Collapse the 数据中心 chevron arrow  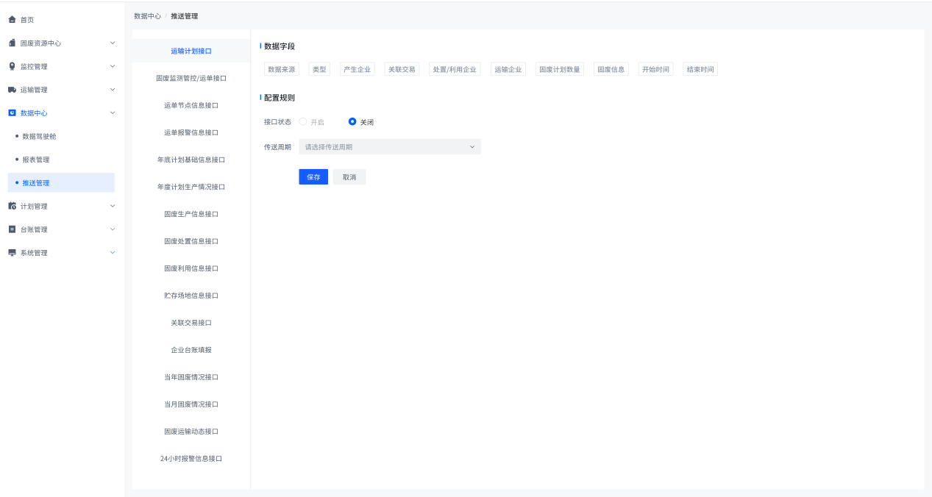[x=113, y=113]
